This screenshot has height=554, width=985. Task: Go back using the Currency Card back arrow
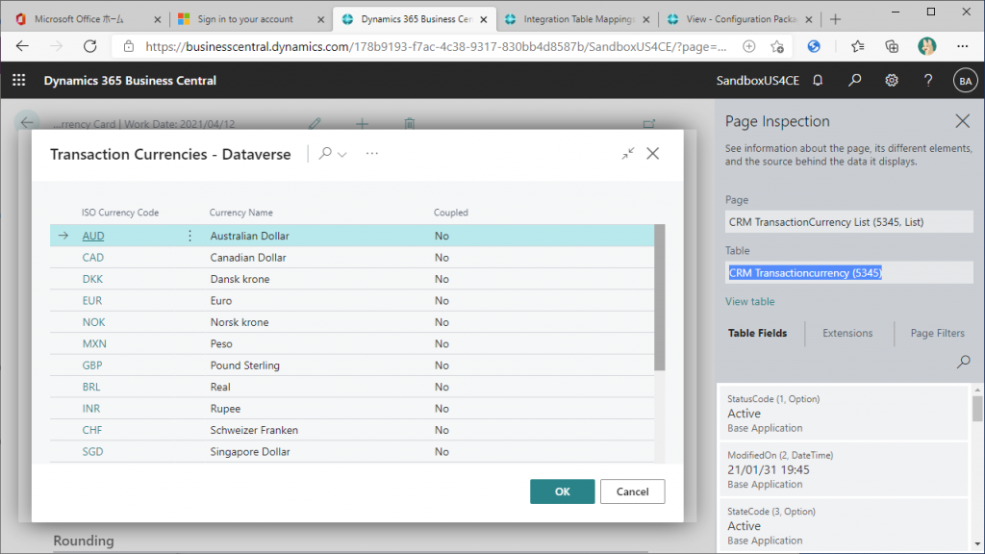(27, 122)
